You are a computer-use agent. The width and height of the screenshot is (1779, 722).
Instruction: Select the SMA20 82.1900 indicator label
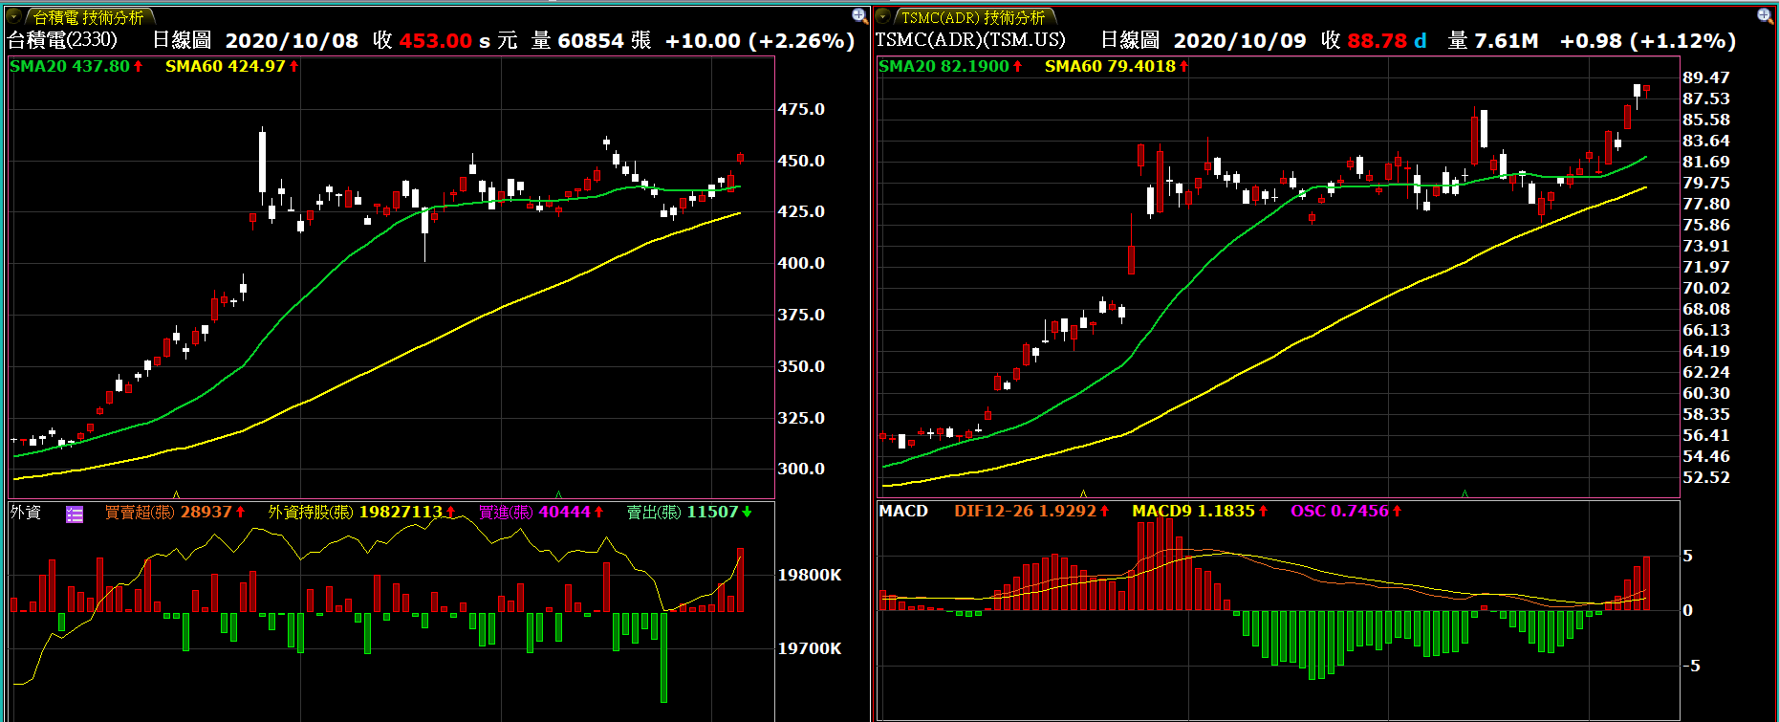[x=950, y=66]
